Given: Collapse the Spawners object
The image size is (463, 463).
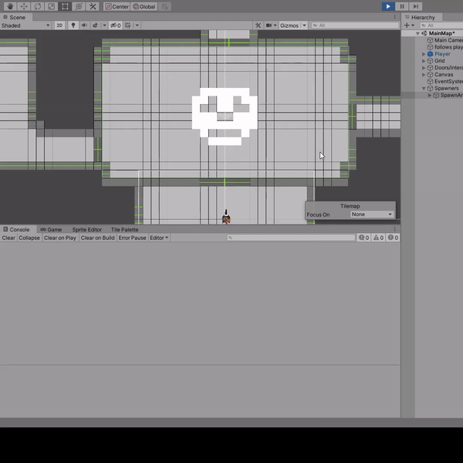Looking at the screenshot, I should [x=424, y=88].
